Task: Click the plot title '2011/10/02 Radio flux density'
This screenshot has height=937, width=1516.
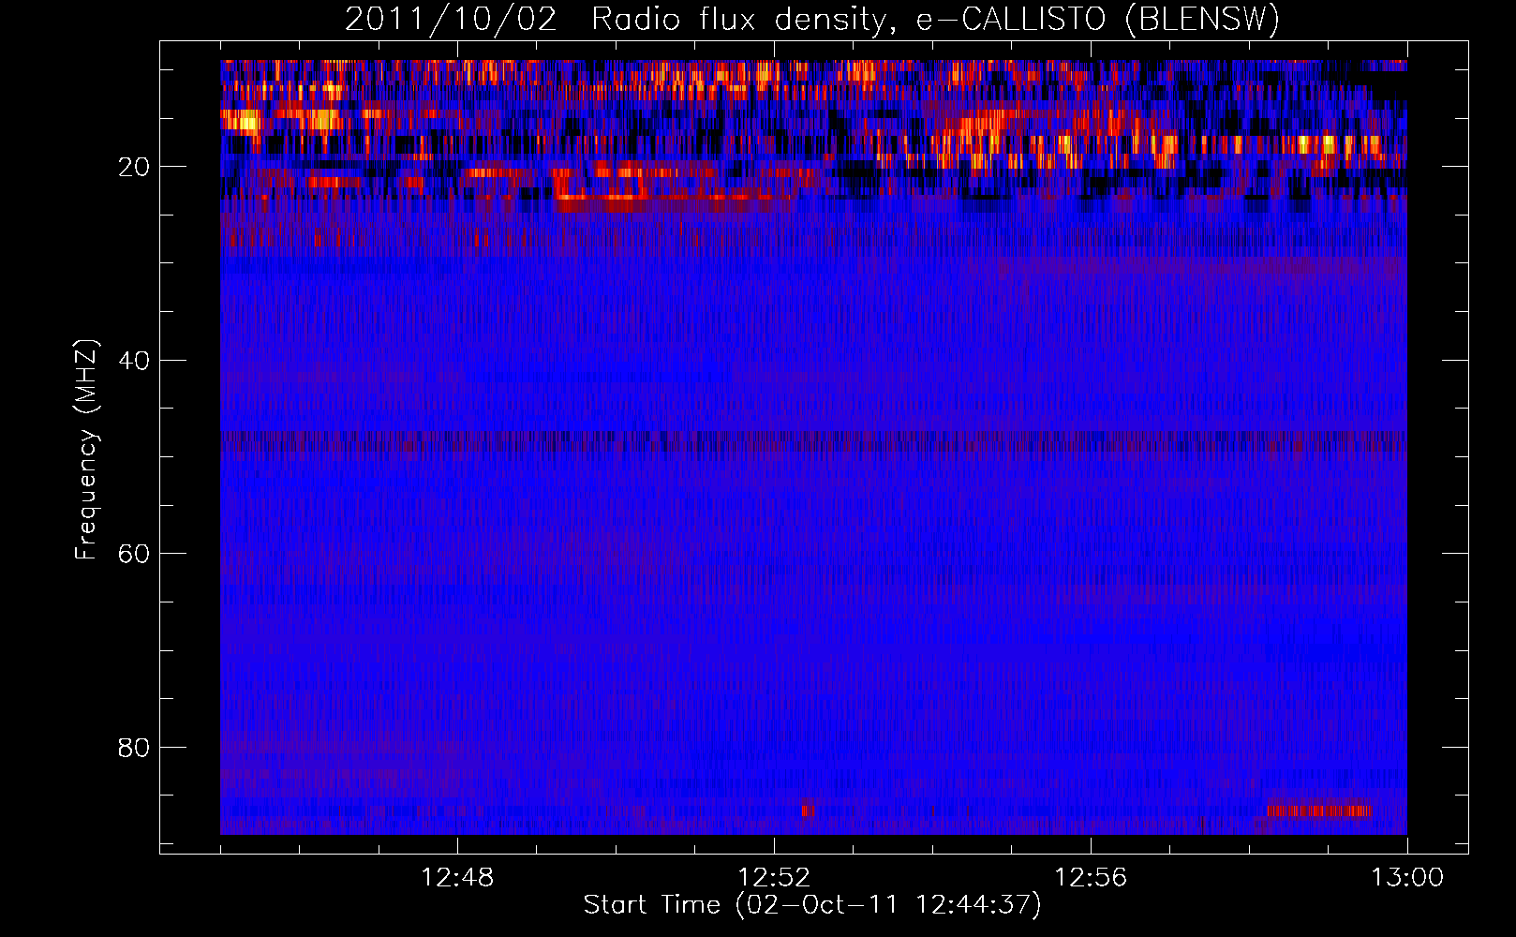Action: [812, 20]
